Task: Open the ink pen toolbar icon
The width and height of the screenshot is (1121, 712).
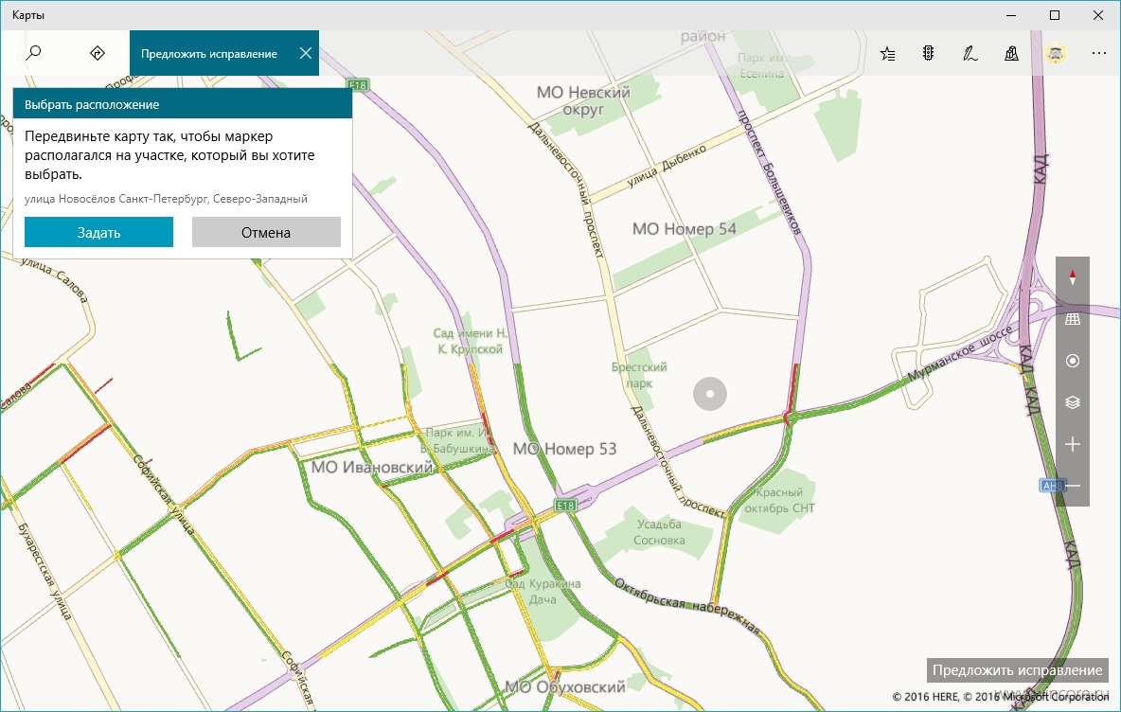Action: point(970,54)
